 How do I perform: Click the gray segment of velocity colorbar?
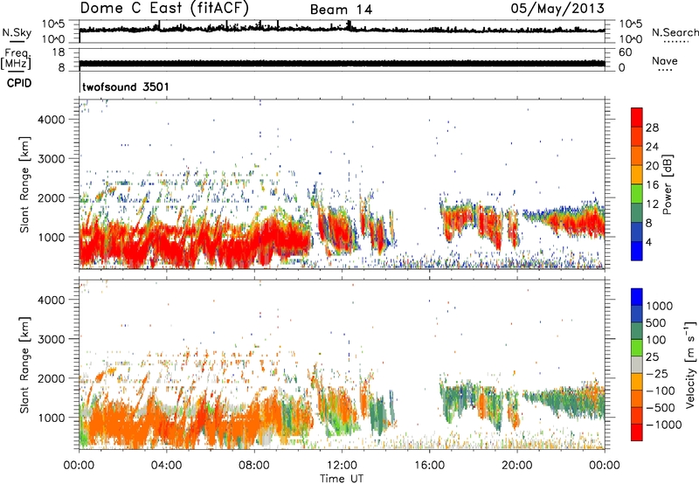(x=637, y=365)
